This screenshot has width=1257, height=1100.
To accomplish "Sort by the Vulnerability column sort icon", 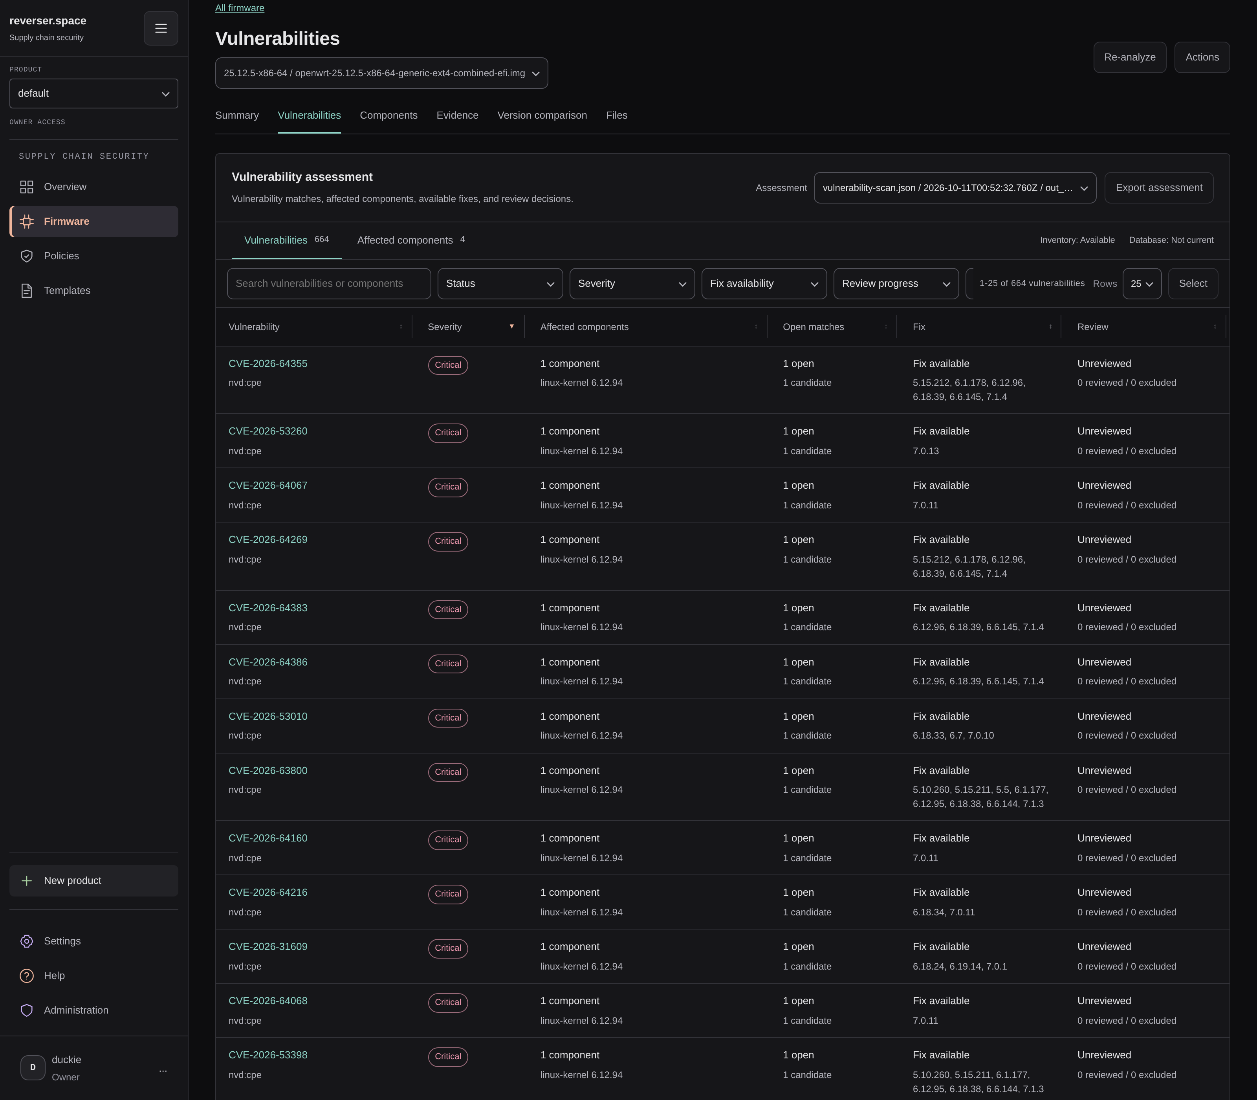I will (x=401, y=326).
